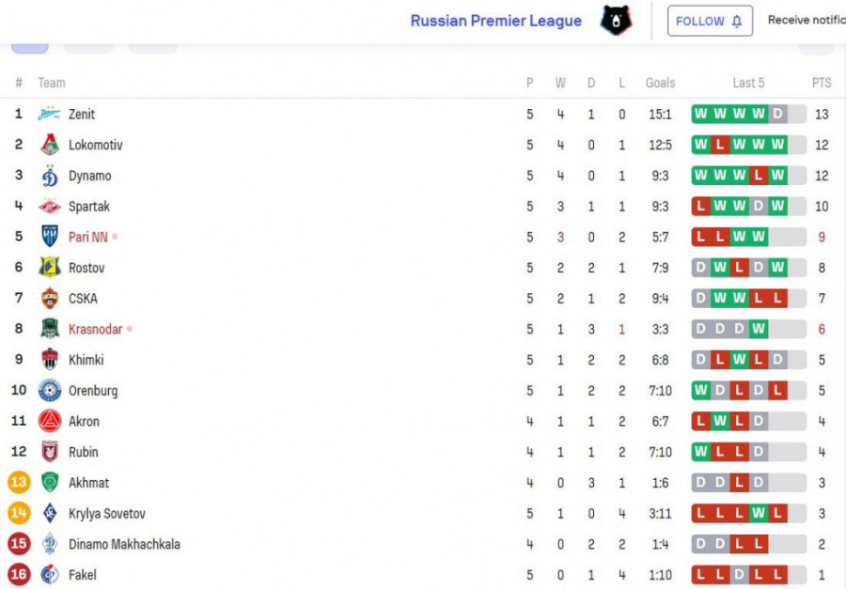
Task: Click Akhmat's position 13 orange badge
Action: pyautogui.click(x=19, y=483)
